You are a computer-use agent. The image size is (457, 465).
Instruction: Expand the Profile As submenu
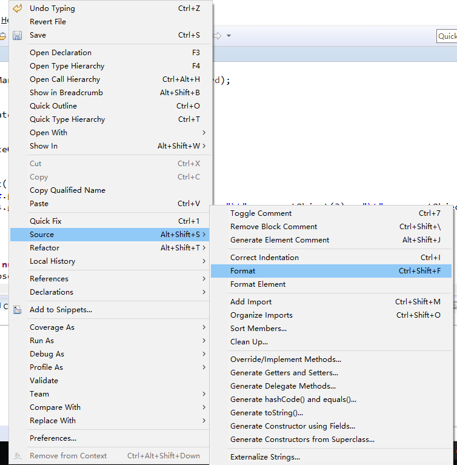[x=110, y=367]
